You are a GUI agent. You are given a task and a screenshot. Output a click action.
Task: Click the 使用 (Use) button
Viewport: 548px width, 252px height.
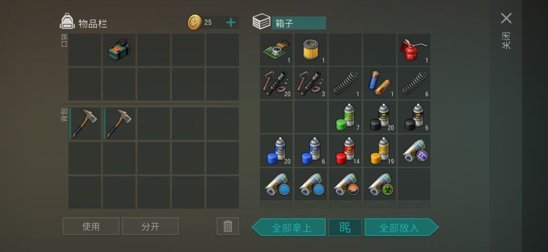[x=91, y=226]
